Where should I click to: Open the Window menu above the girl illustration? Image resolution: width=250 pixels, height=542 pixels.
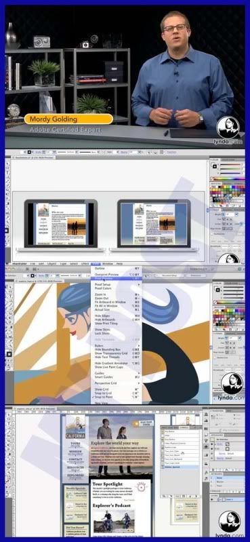(108, 264)
